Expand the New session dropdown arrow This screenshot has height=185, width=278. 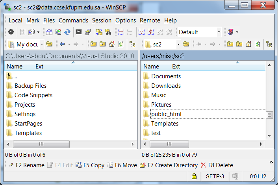point(237,32)
